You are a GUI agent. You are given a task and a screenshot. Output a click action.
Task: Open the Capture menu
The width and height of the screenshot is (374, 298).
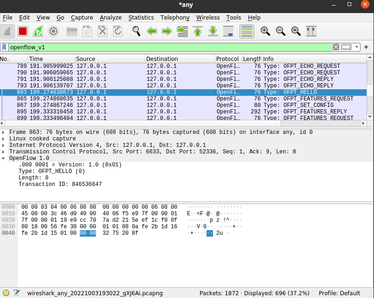pyautogui.click(x=82, y=18)
